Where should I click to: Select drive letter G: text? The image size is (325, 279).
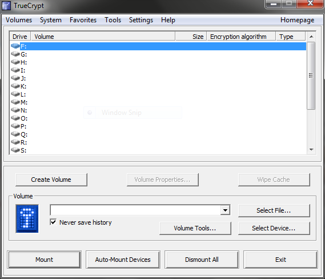tap(23, 54)
